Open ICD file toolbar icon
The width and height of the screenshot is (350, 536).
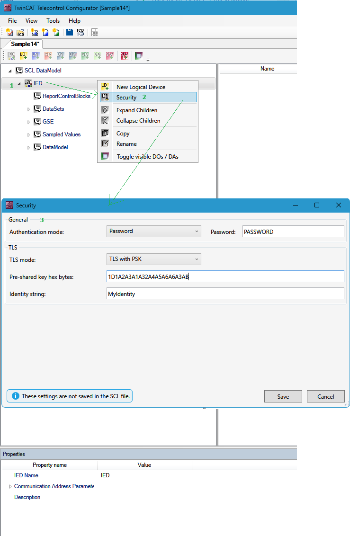click(20, 33)
